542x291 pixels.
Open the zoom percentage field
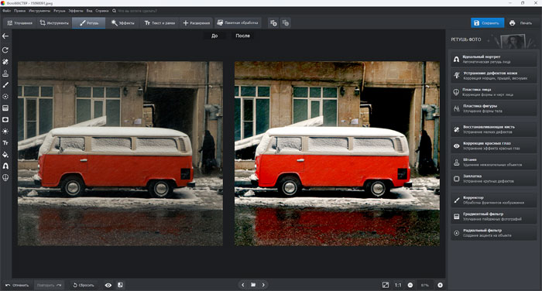click(425, 285)
